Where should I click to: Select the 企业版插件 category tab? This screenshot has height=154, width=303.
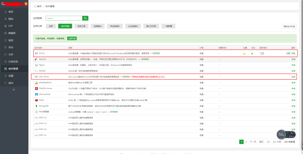point(133,26)
